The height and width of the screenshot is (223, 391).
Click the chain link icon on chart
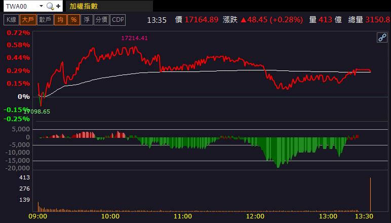[x=382, y=38]
